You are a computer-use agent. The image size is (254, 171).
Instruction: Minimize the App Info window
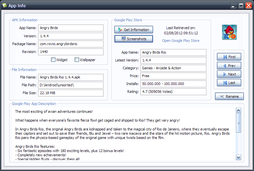pyautogui.click(x=233, y=6)
